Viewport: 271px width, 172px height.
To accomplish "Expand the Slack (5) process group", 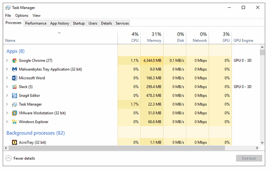I will click(7, 87).
